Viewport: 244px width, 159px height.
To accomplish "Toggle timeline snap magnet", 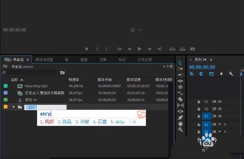I will pyautogui.click(x=201, y=74).
